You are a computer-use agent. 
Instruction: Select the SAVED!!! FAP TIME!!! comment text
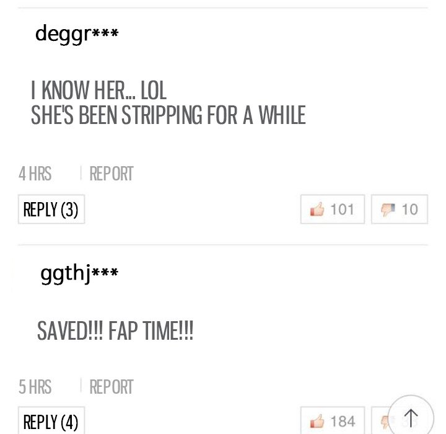(x=115, y=330)
